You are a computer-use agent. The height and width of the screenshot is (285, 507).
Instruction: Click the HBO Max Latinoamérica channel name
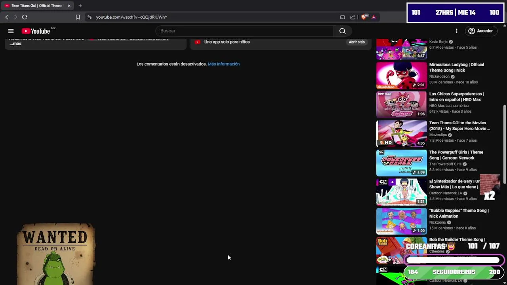click(449, 106)
